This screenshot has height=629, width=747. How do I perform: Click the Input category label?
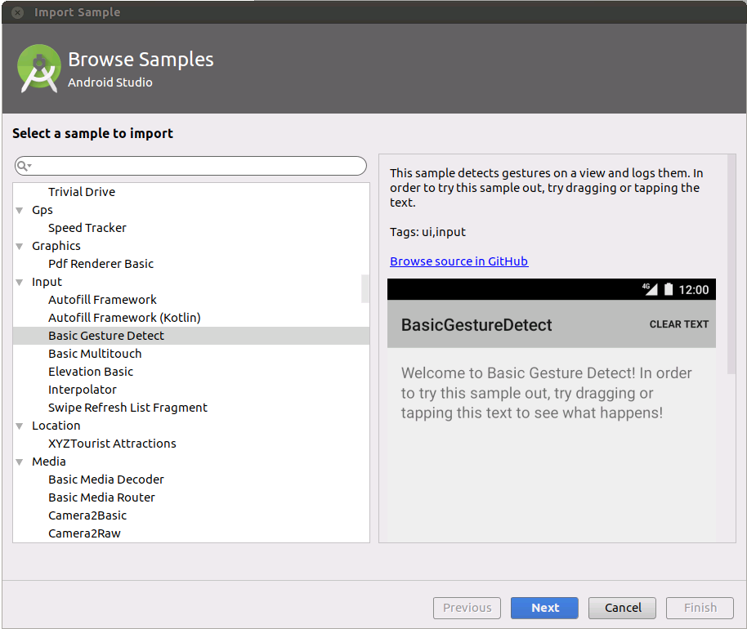click(x=47, y=283)
